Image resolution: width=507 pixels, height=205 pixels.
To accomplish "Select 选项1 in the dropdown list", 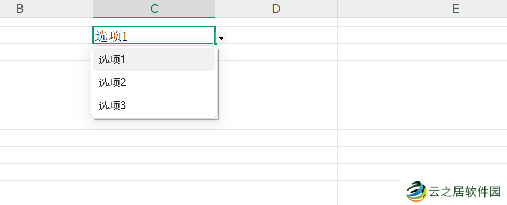I will pyautogui.click(x=154, y=59).
